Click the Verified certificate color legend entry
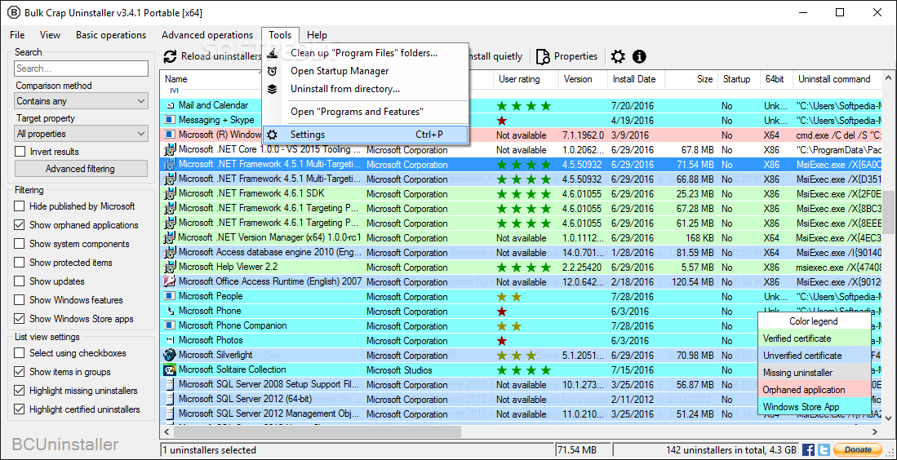Viewport: 897px width, 460px height. (x=814, y=338)
